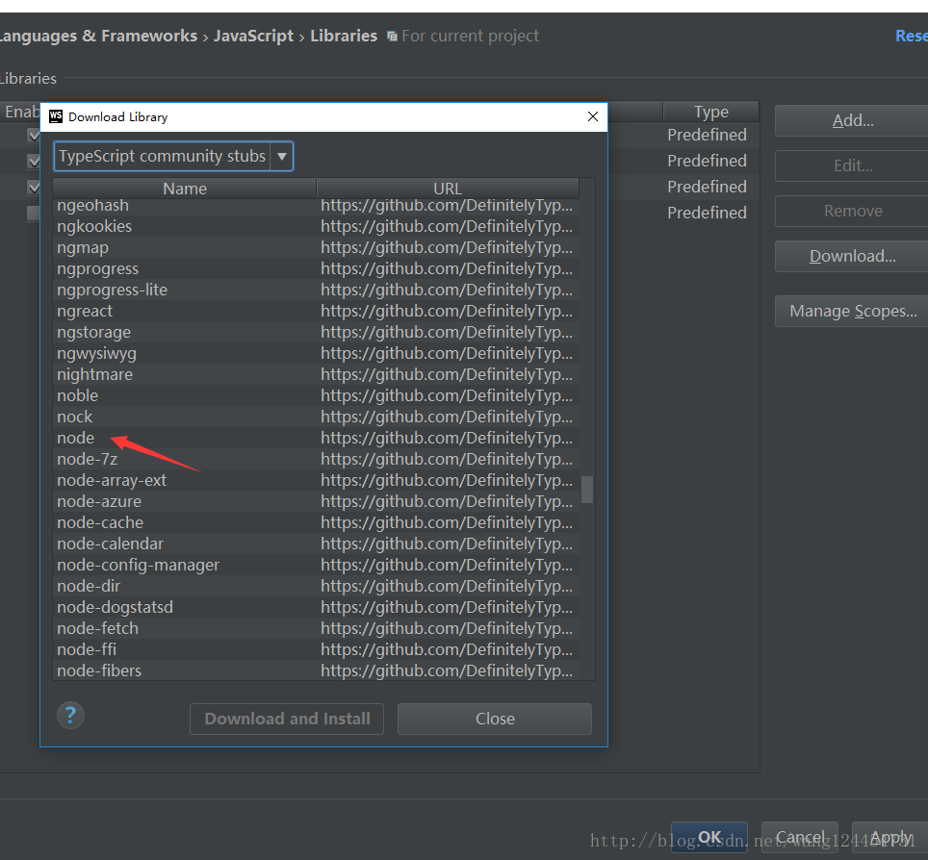Click the Remove button in Libraries settings
This screenshot has height=860, width=928.
[x=852, y=212]
